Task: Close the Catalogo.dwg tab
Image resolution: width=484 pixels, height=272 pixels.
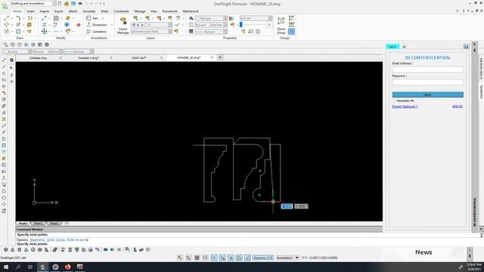Action: pos(60,57)
